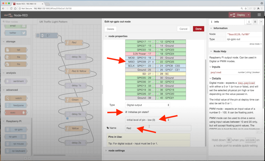Select the exec palette node
Image resolution: width=265 pixels, height=161 pixels.
[16, 113]
